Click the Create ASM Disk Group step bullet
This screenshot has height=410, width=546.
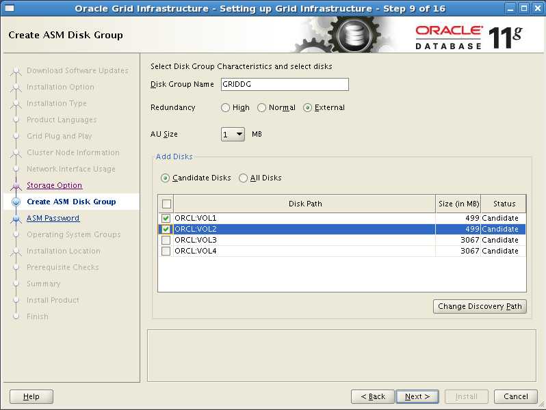tap(16, 202)
